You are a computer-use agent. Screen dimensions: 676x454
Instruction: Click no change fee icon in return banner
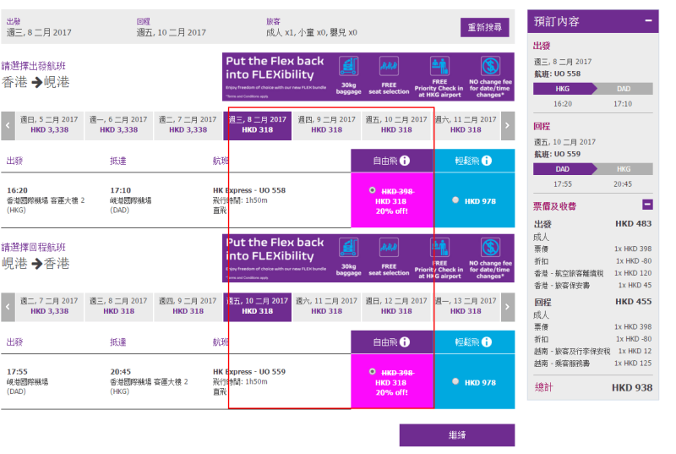tap(490, 248)
